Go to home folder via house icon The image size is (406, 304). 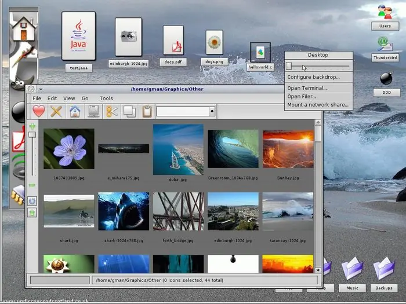coord(74,111)
